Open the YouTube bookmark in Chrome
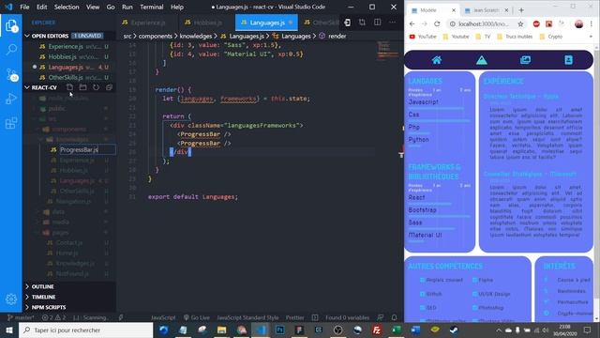This screenshot has width=600, height=338. (423, 37)
